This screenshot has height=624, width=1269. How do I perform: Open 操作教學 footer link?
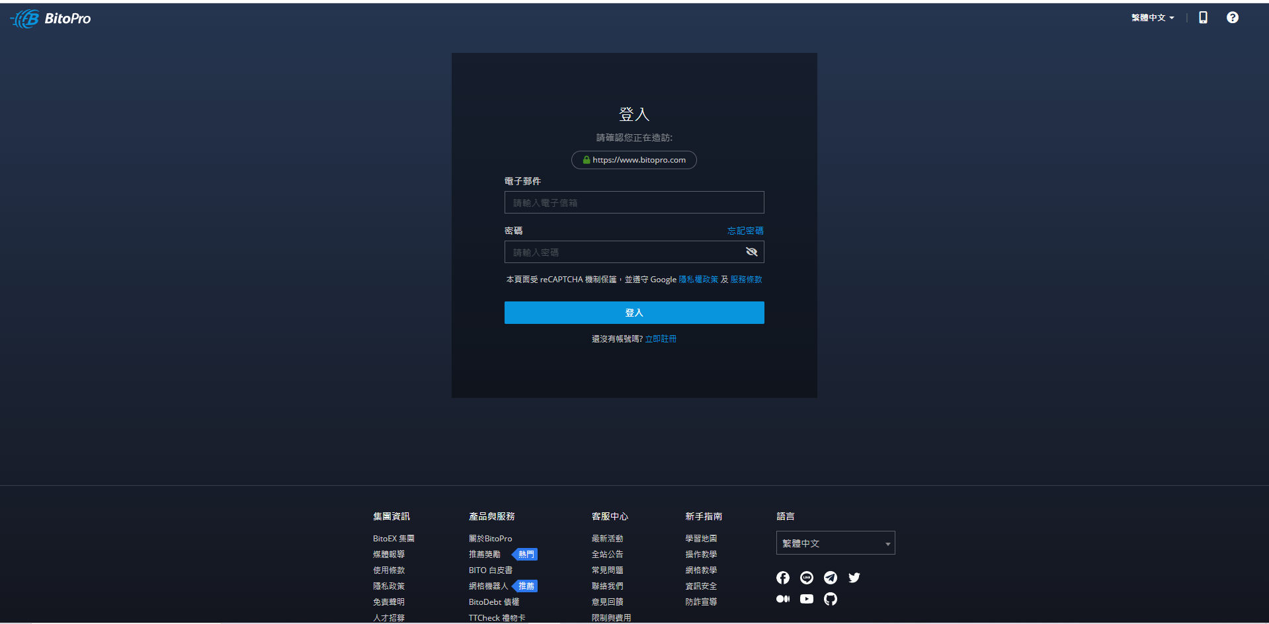(702, 555)
